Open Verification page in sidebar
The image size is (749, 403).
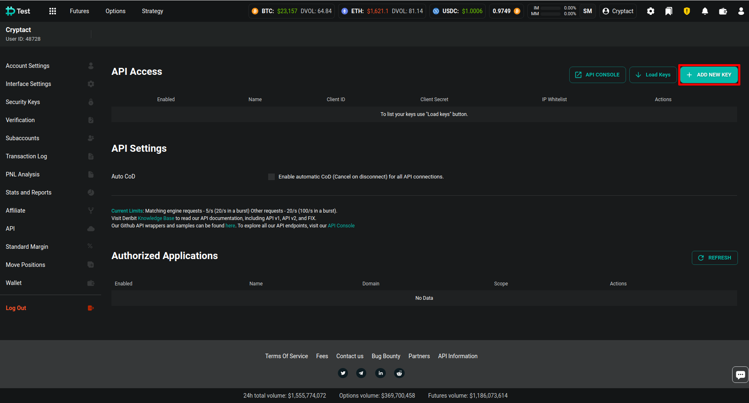(20, 120)
